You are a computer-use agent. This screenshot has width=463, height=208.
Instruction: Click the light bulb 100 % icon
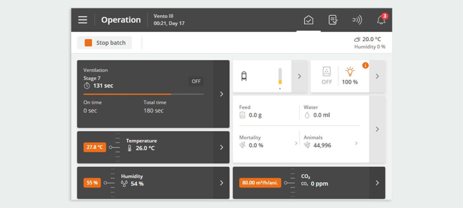coord(350,71)
